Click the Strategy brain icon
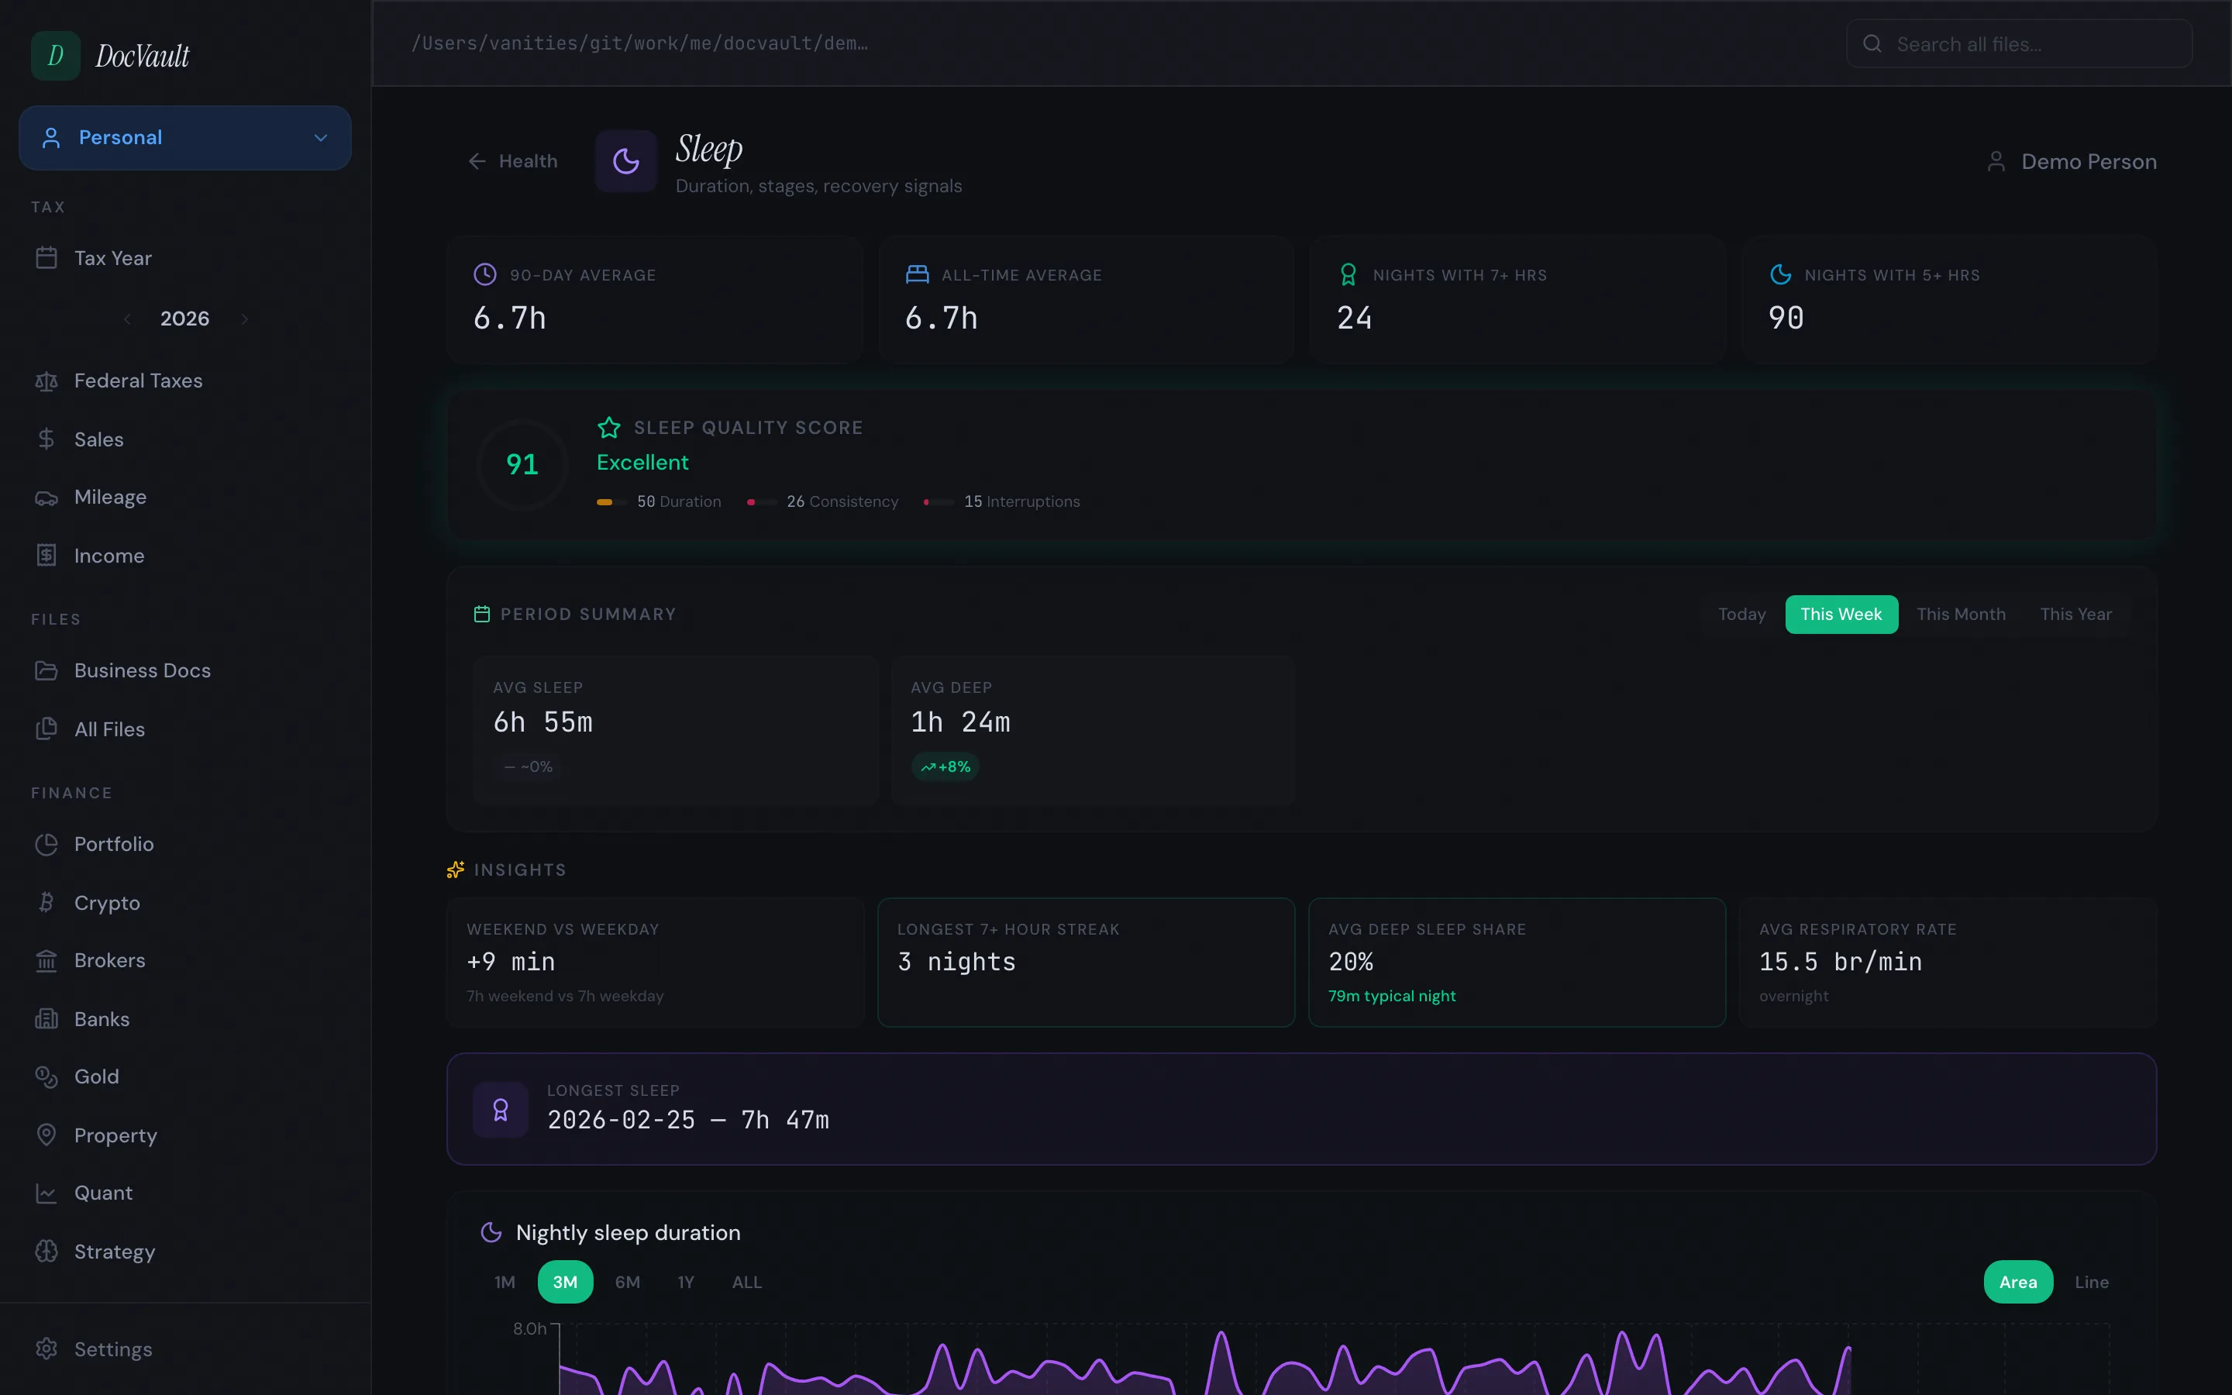 pos(46,1251)
